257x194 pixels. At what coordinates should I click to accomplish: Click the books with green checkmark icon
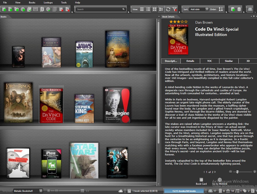(29, 9)
